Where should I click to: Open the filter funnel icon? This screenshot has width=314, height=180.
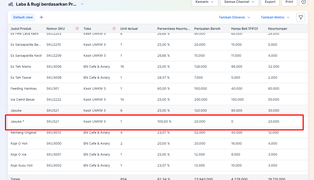301,17
